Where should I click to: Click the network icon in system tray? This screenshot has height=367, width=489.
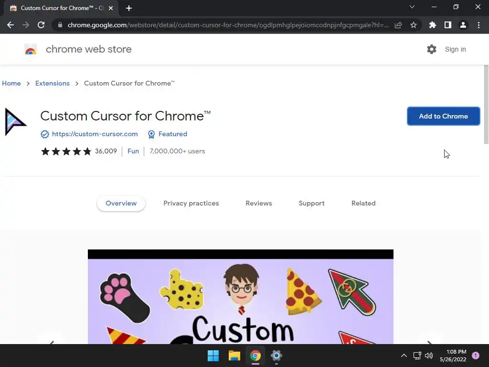pos(417,356)
